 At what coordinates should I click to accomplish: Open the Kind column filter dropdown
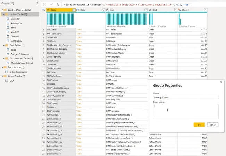click(x=176, y=10)
